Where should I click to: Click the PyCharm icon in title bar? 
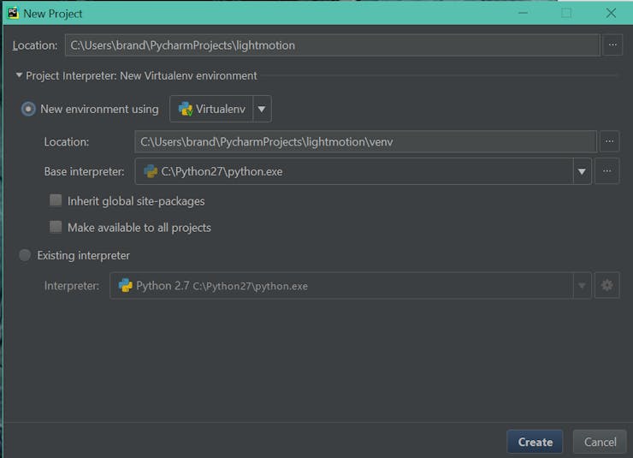13,13
